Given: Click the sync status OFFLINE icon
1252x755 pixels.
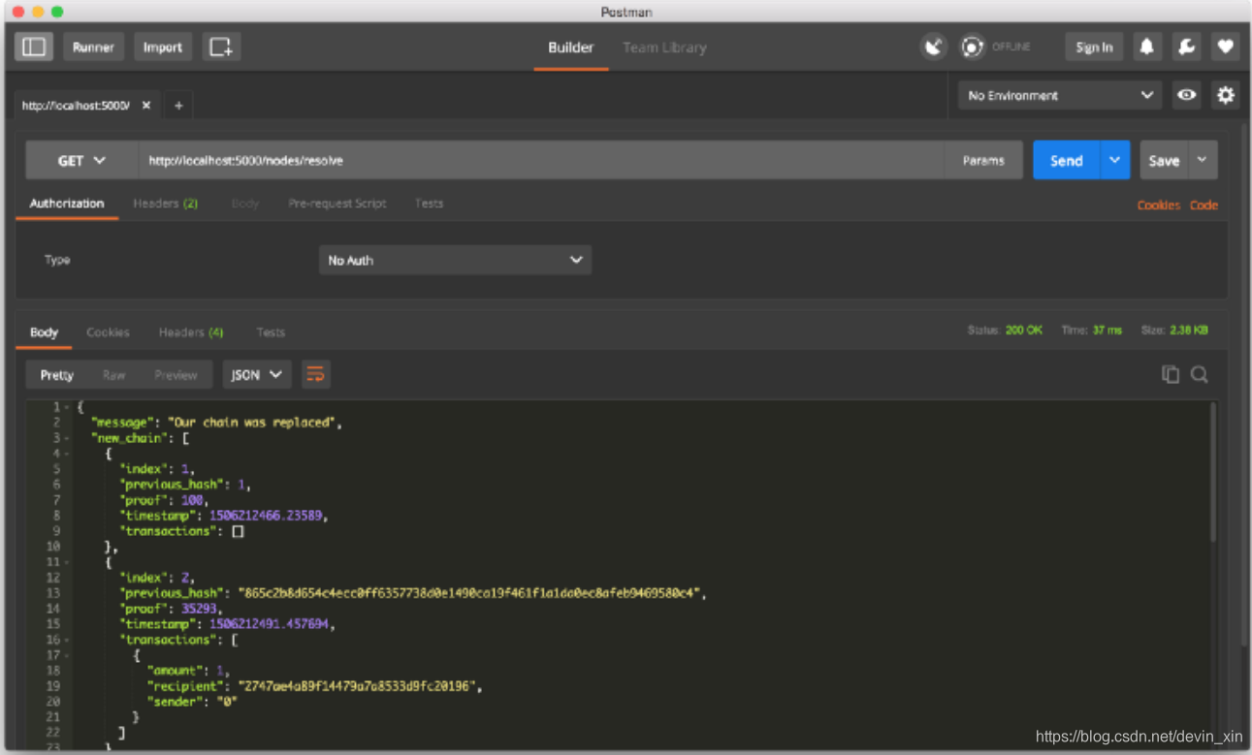Looking at the screenshot, I should [x=972, y=47].
